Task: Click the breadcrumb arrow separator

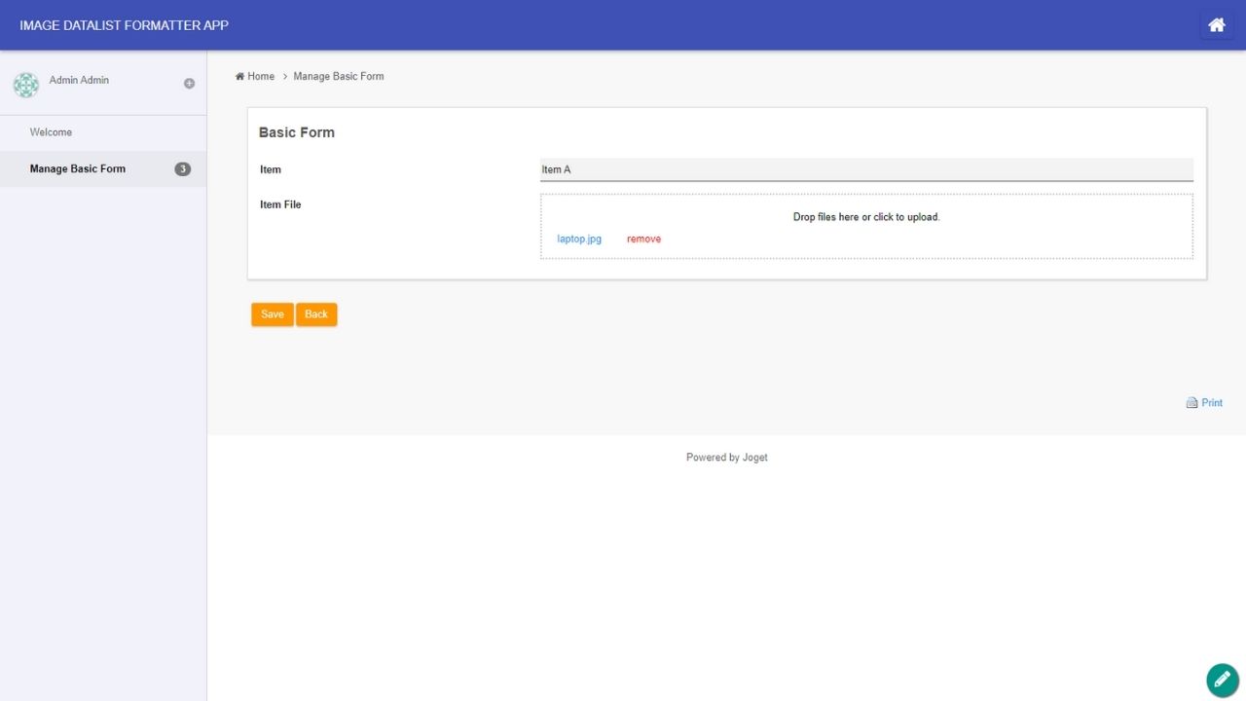Action: [x=284, y=77]
